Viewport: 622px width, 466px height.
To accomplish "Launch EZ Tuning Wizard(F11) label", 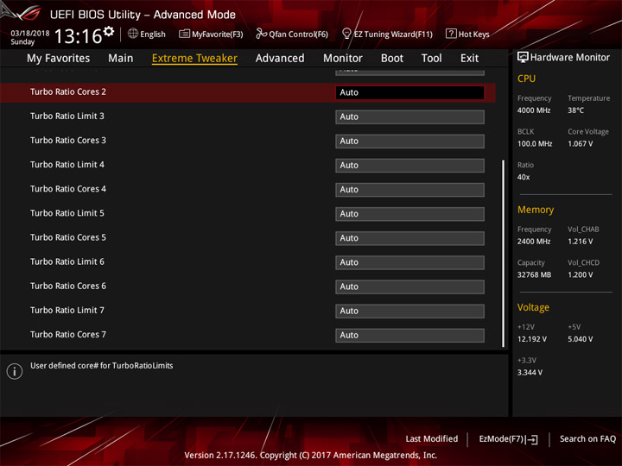I will tap(393, 35).
